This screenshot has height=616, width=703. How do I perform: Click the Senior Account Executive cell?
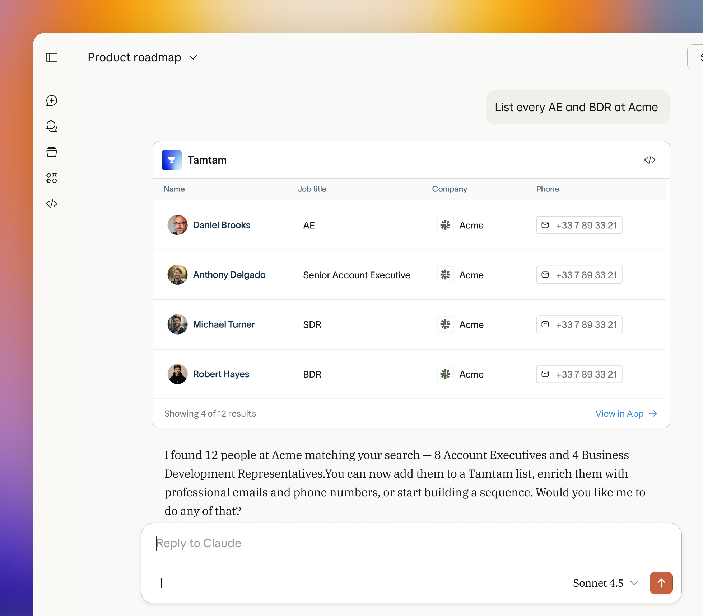(x=357, y=275)
